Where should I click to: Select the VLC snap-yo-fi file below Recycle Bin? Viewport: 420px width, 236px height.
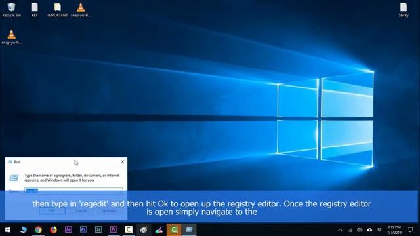pyautogui.click(x=11, y=37)
